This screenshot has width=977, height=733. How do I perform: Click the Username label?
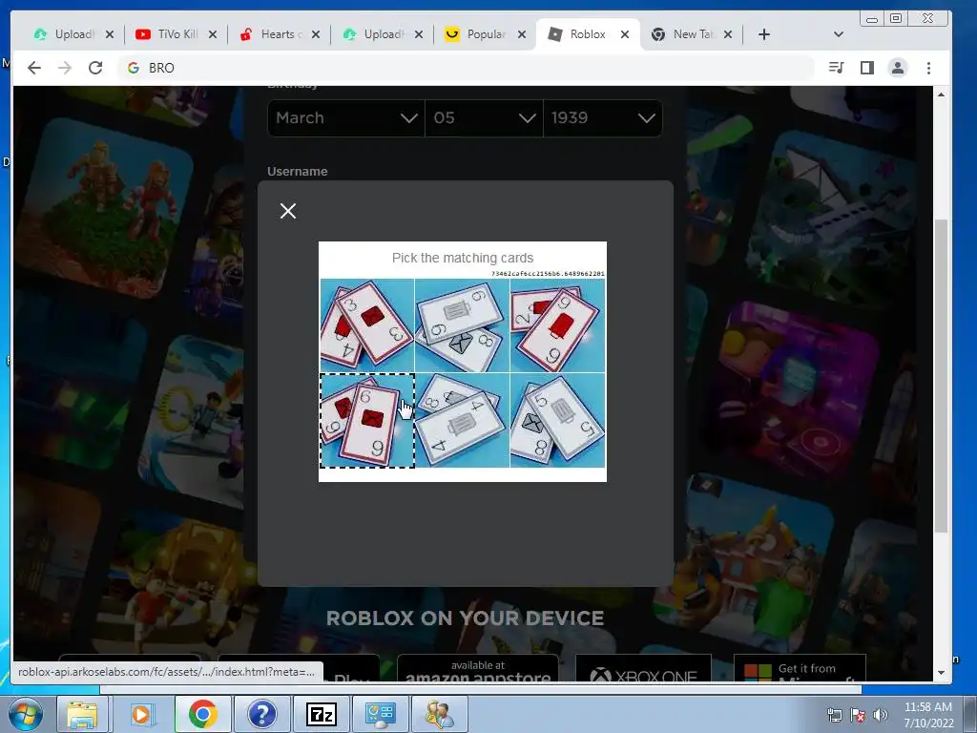(298, 172)
